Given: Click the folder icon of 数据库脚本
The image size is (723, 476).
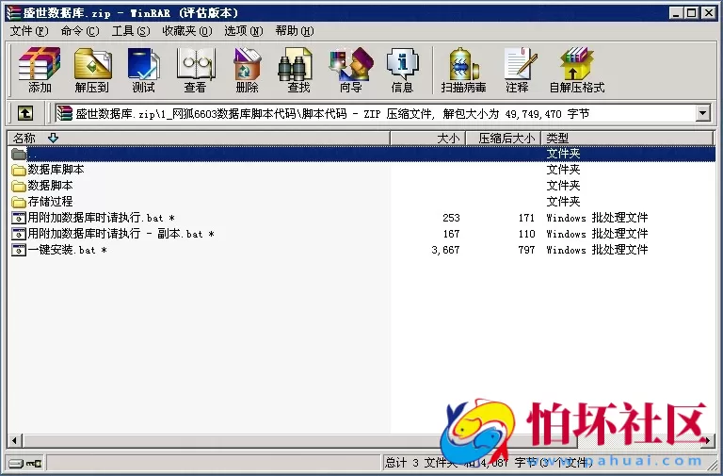Looking at the screenshot, I should [19, 170].
